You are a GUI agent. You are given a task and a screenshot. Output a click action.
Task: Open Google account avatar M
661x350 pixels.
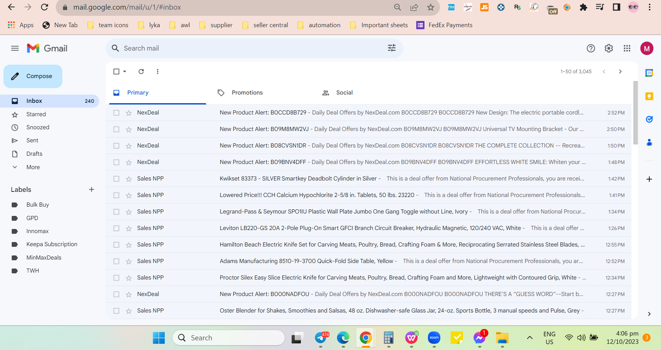[647, 48]
